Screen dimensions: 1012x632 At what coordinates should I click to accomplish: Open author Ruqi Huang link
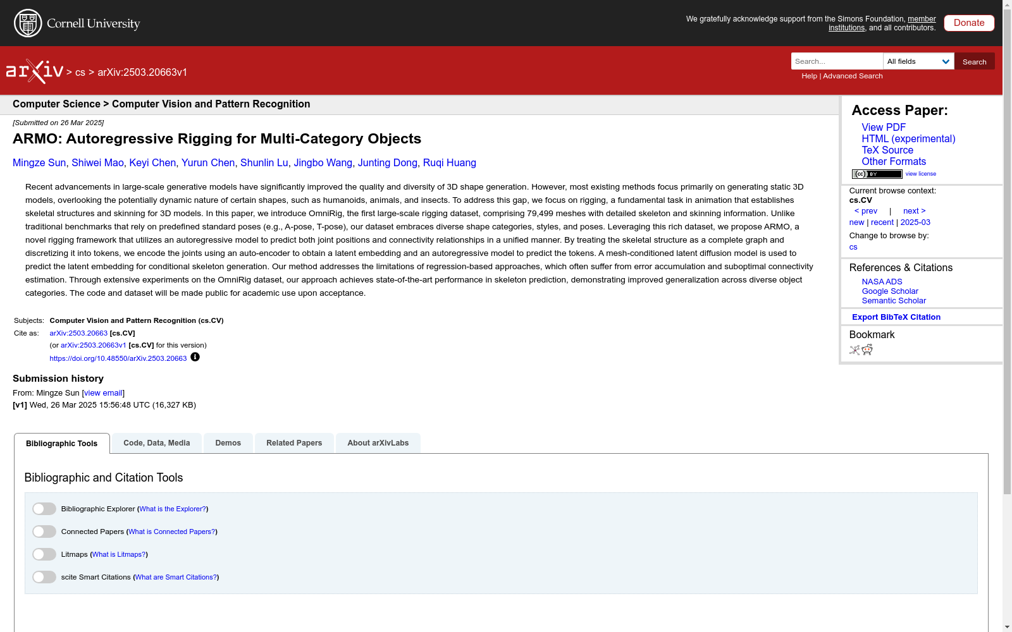[450, 163]
